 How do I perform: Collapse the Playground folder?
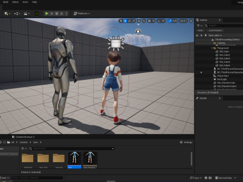(212, 48)
